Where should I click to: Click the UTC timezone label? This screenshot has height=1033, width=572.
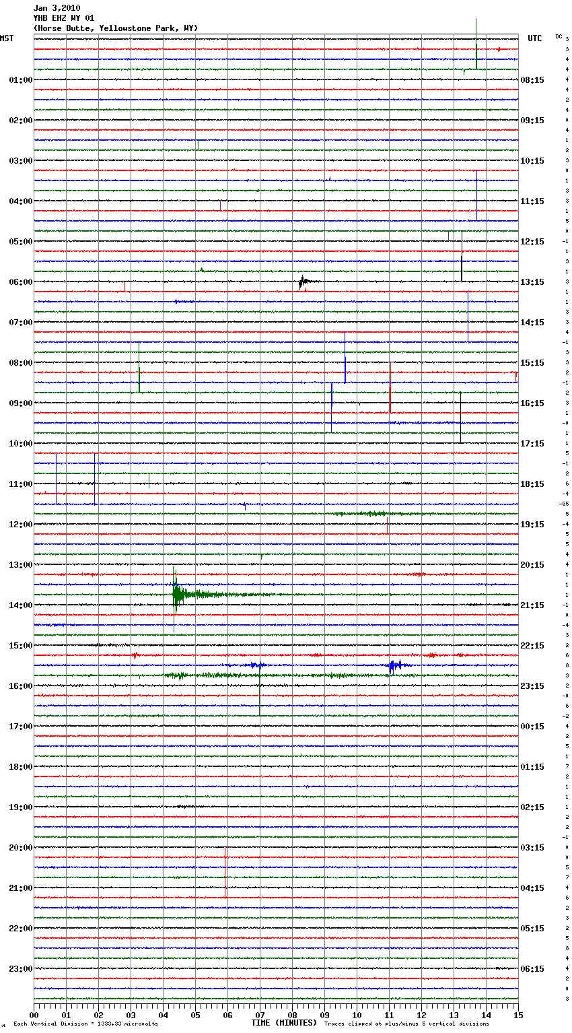pyautogui.click(x=534, y=38)
